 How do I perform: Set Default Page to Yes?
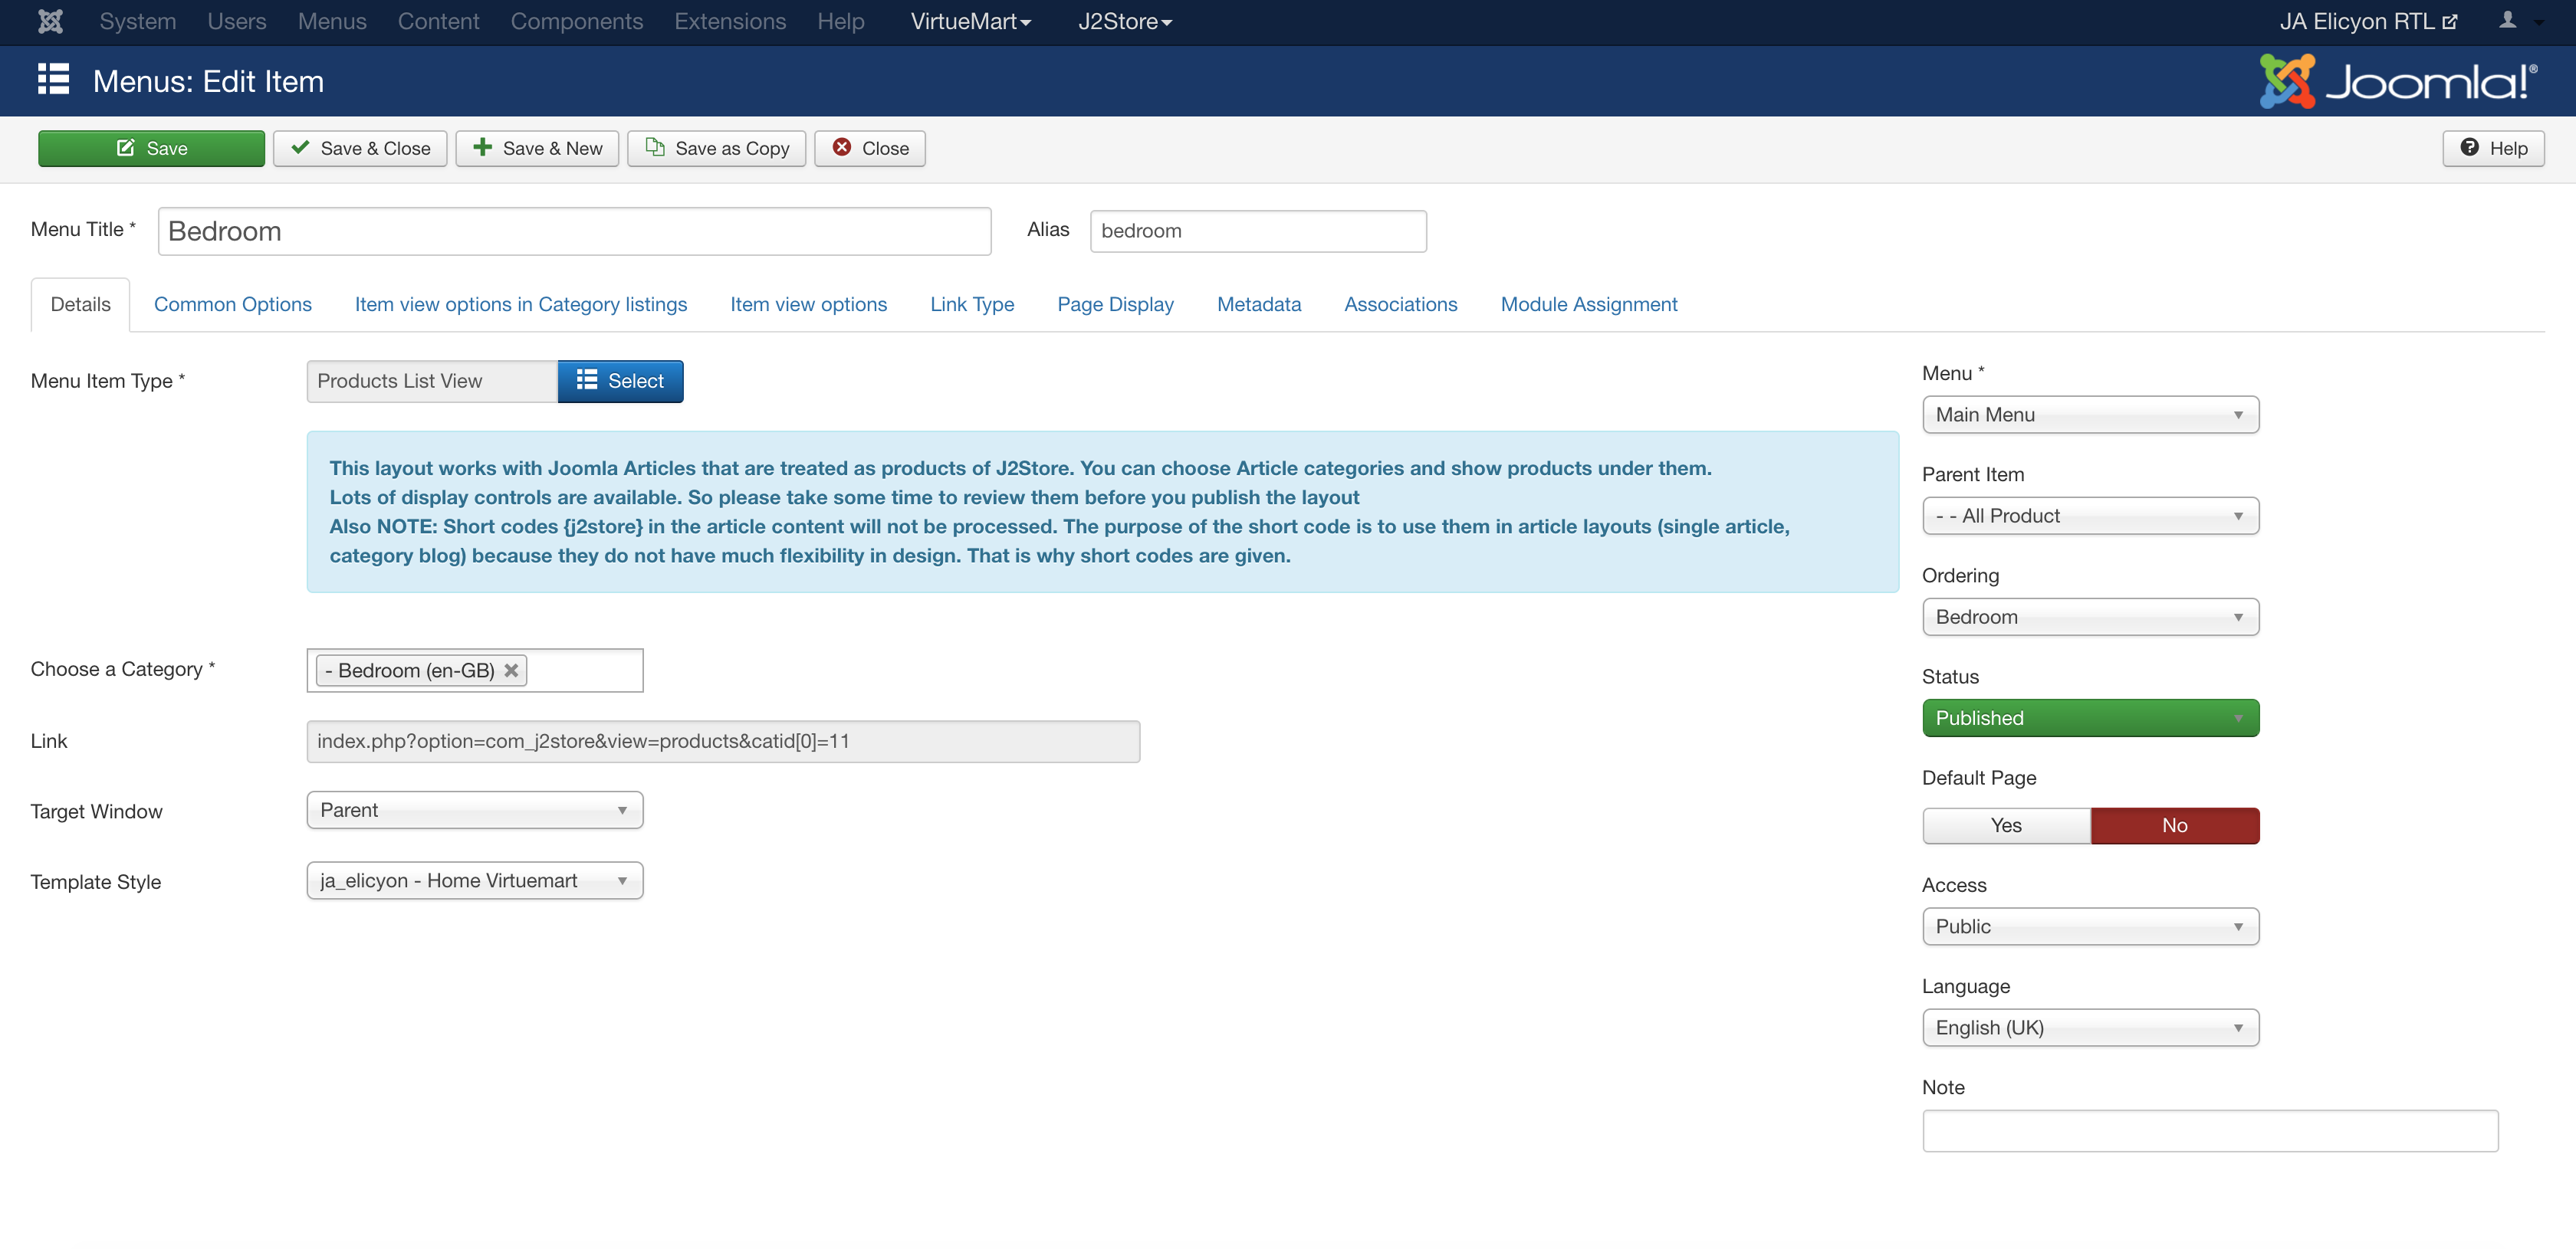[2005, 825]
